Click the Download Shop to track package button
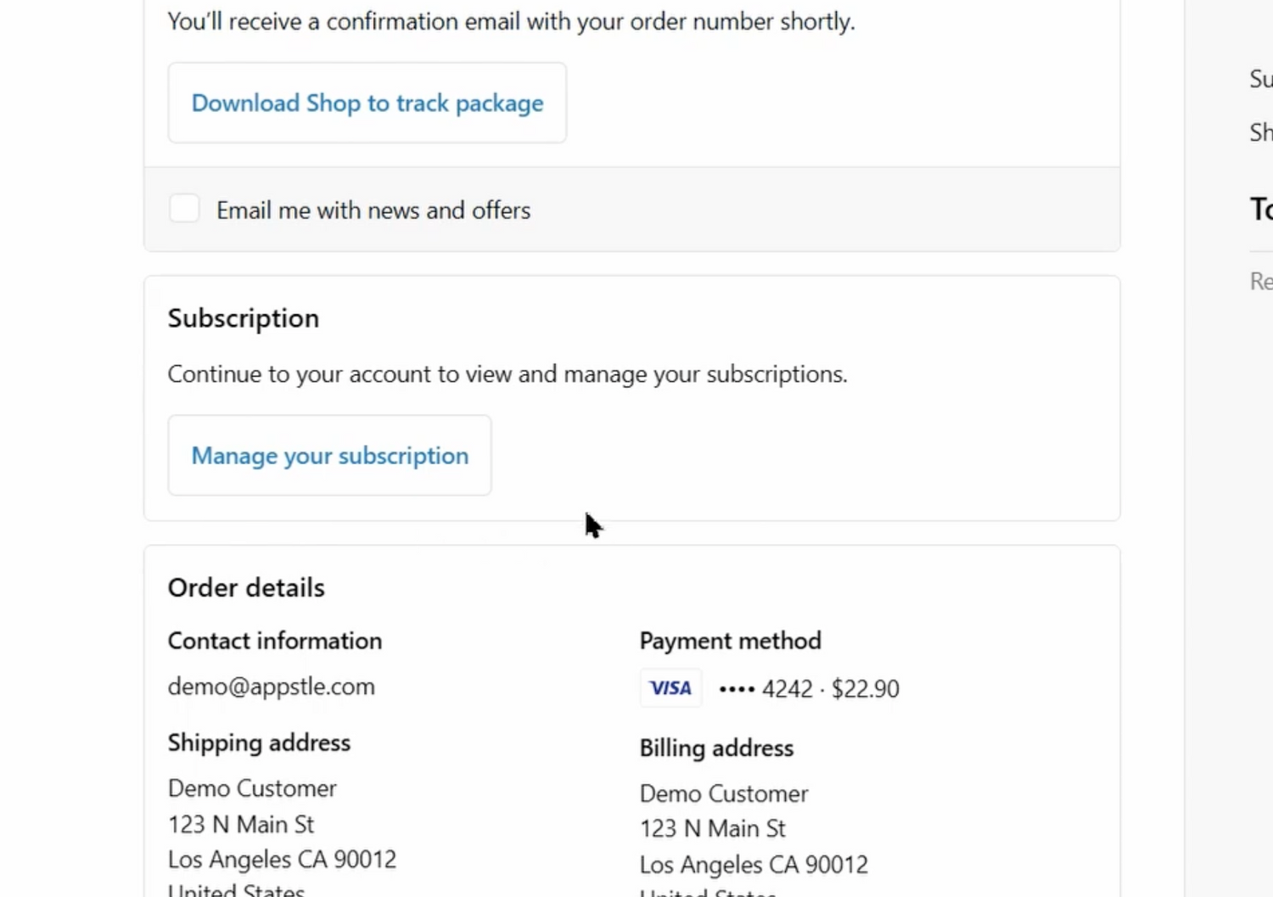The image size is (1273, 897). 367,103
